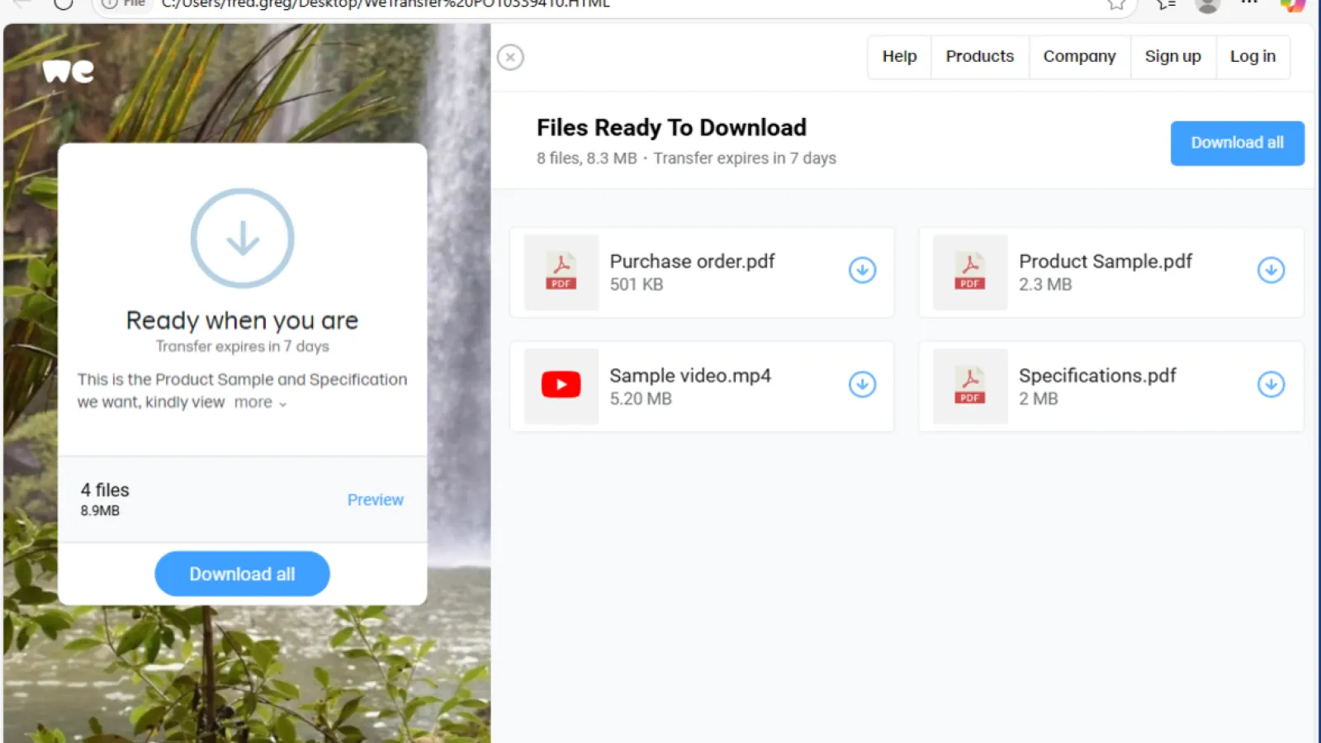Download Purchase order.pdf via its arrow icon
The width and height of the screenshot is (1321, 743).
(x=862, y=270)
